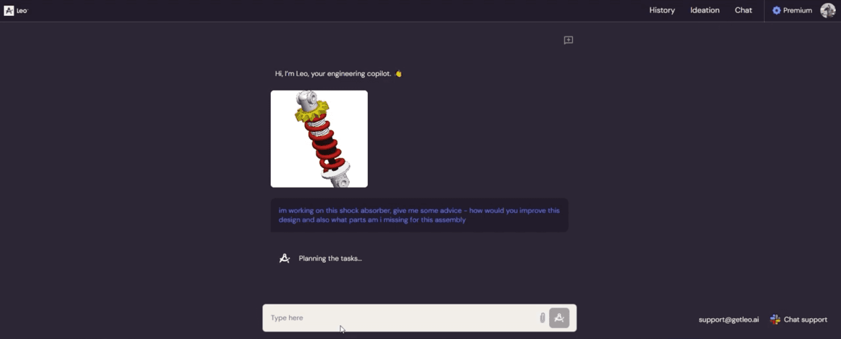Open the shock absorber image thumbnail

click(319, 139)
